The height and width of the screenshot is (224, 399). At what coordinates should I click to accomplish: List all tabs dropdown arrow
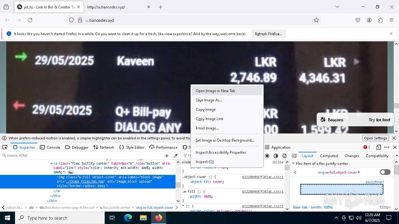tap(337, 7)
